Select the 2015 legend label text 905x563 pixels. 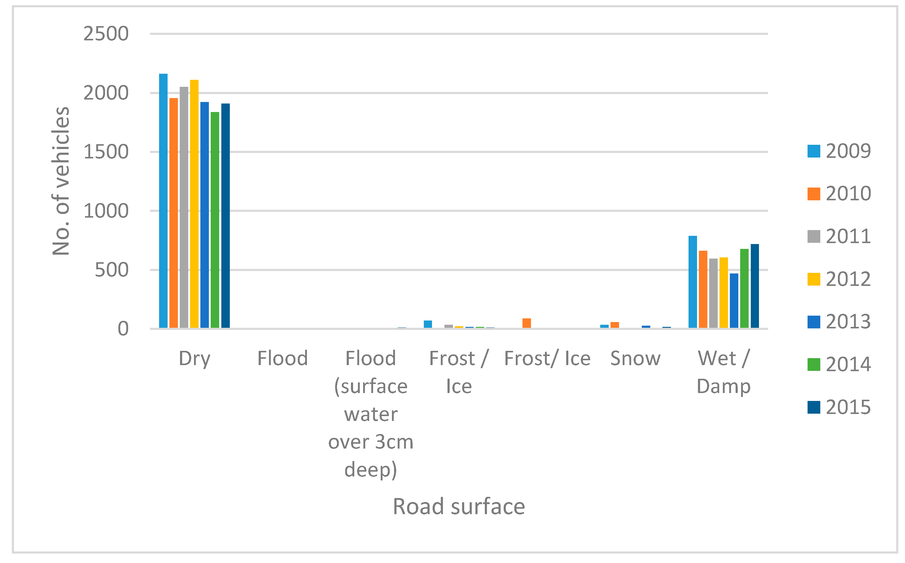[x=849, y=407]
